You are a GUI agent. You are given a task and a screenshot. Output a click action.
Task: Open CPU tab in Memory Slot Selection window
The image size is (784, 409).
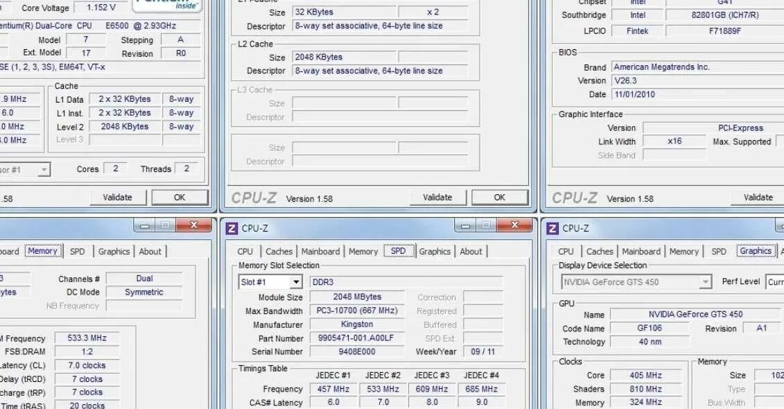coord(245,252)
